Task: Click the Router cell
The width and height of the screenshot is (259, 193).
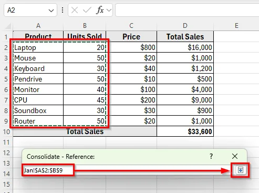Action: point(38,121)
